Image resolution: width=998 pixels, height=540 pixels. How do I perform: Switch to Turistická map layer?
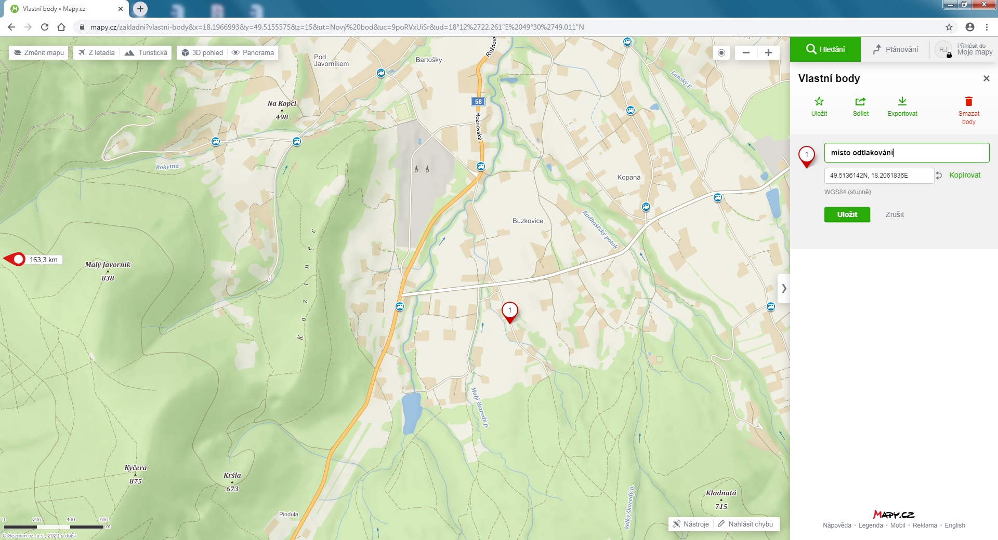[146, 52]
